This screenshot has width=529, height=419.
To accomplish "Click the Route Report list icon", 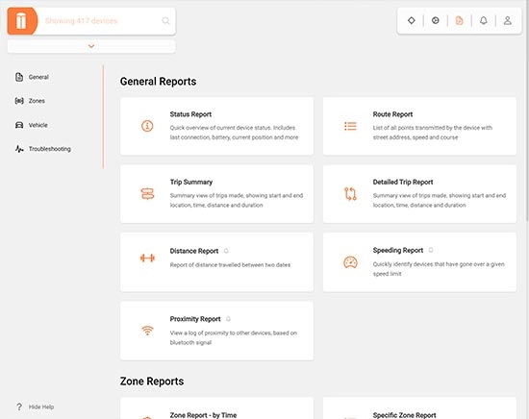I will pos(350,126).
